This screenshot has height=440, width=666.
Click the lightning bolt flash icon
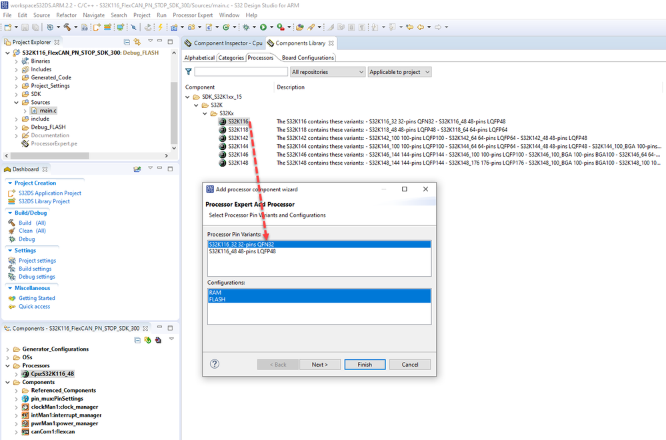pos(160,27)
